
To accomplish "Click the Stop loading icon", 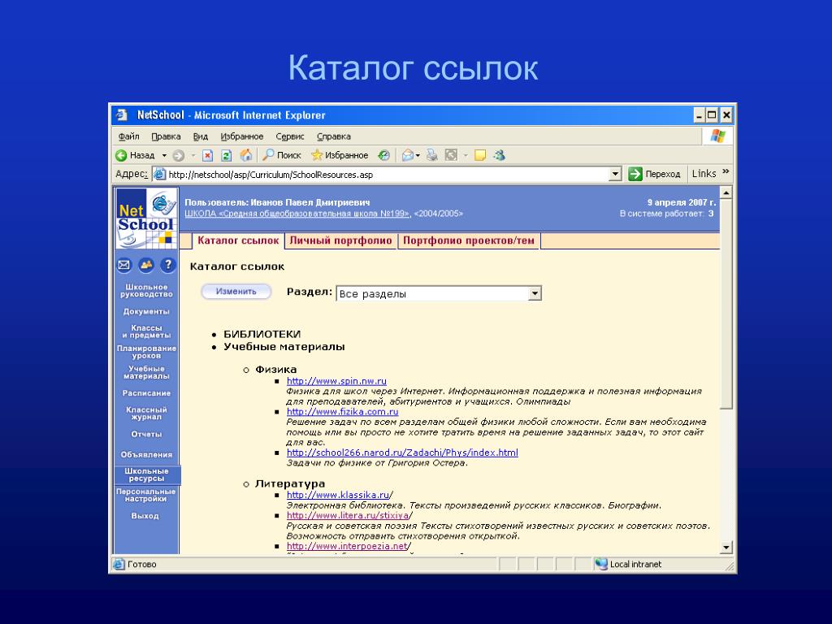I will pyautogui.click(x=207, y=155).
